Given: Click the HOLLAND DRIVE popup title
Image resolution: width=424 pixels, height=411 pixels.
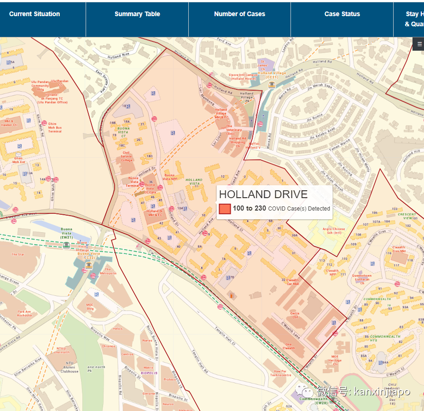Looking at the screenshot, I should (263, 194).
